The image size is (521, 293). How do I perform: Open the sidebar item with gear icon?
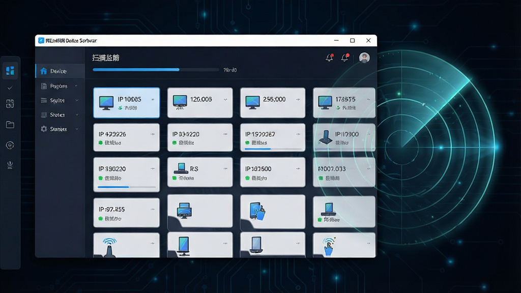(x=60, y=129)
